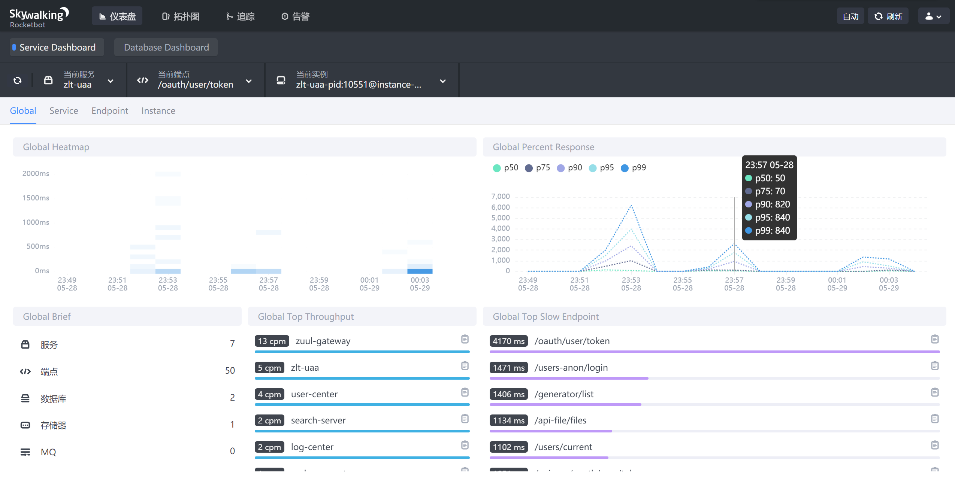Click the copy icon beside /oauth/user/token endpoint
955x477 pixels.
point(934,339)
